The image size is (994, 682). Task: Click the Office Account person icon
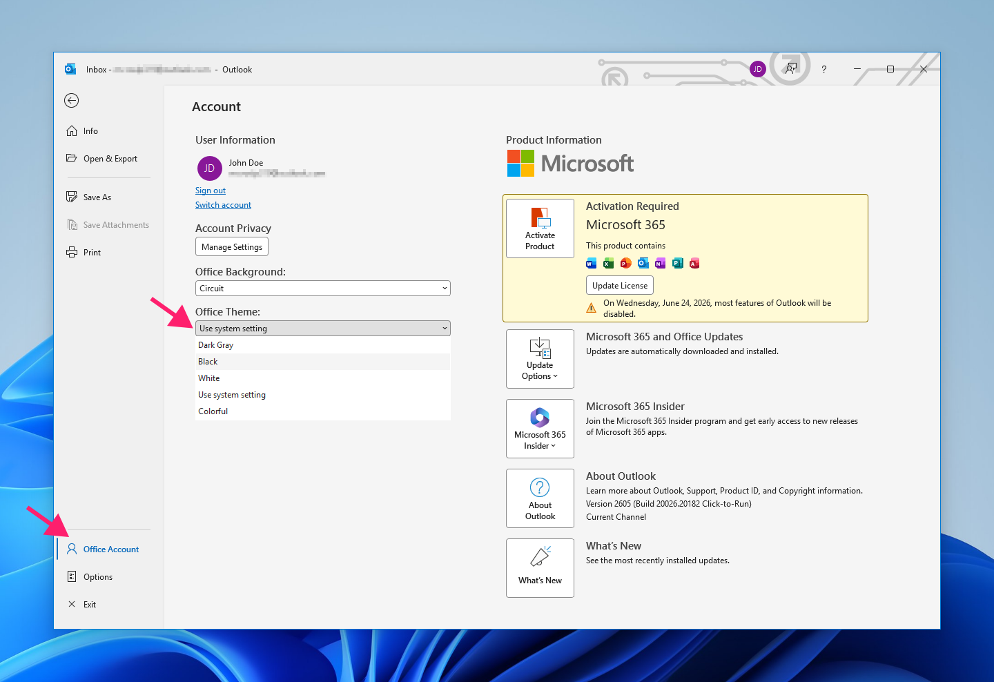coord(72,549)
